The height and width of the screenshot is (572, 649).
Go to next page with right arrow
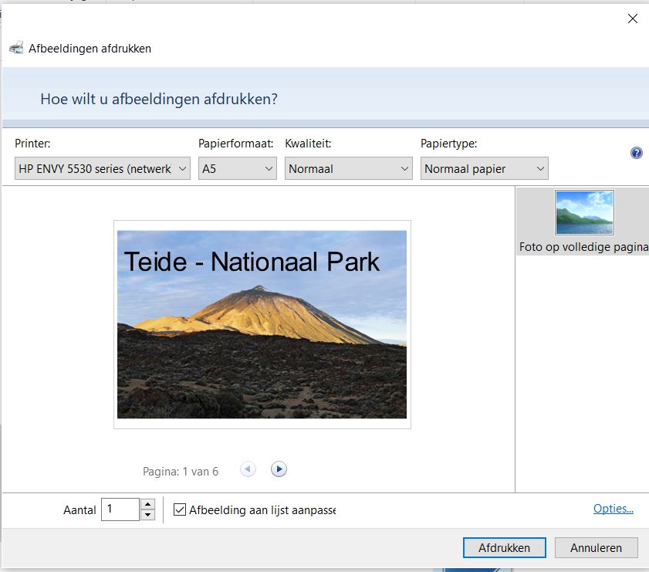279,469
